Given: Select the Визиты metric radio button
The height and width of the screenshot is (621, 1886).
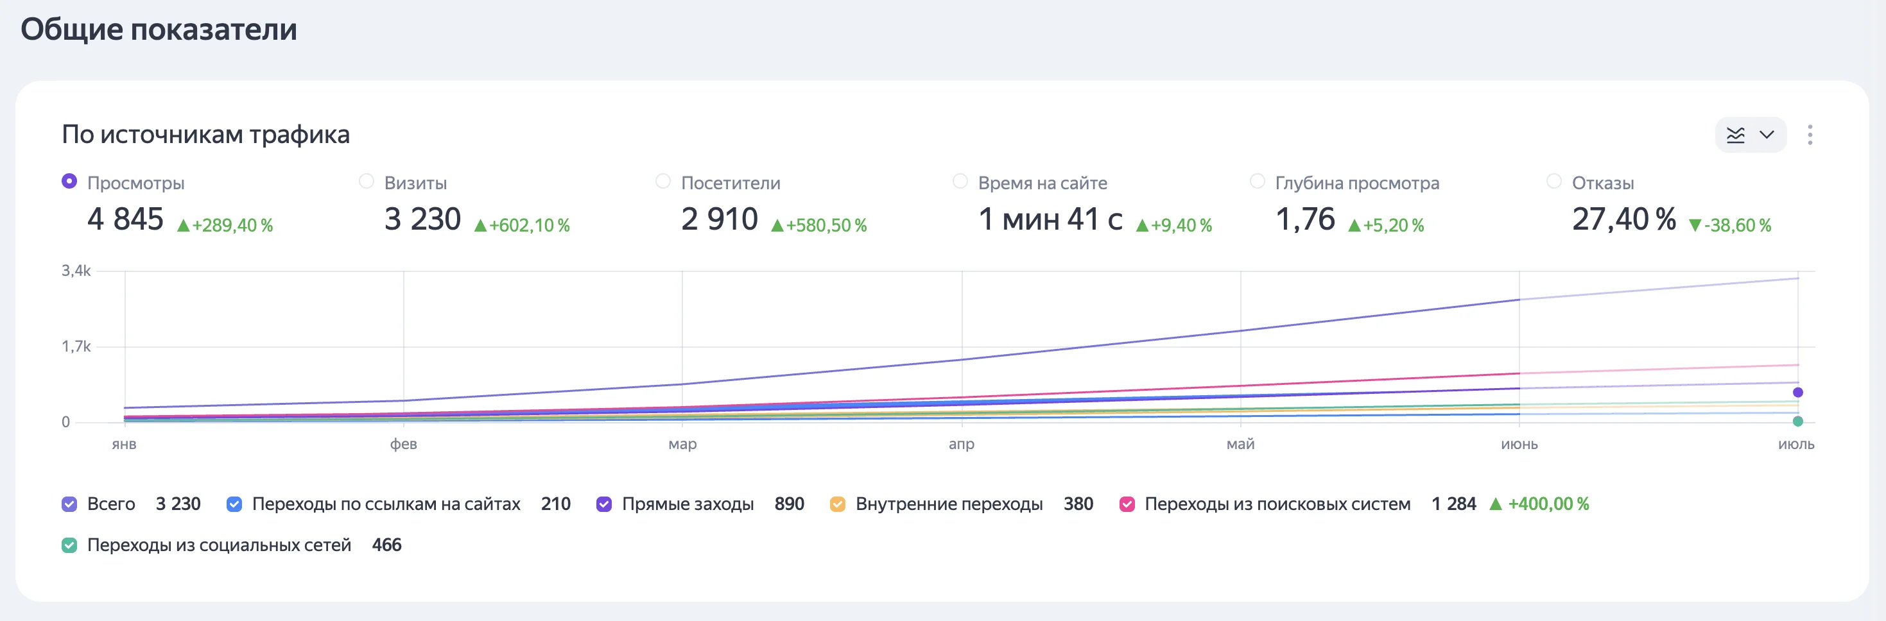Looking at the screenshot, I should pos(366,181).
